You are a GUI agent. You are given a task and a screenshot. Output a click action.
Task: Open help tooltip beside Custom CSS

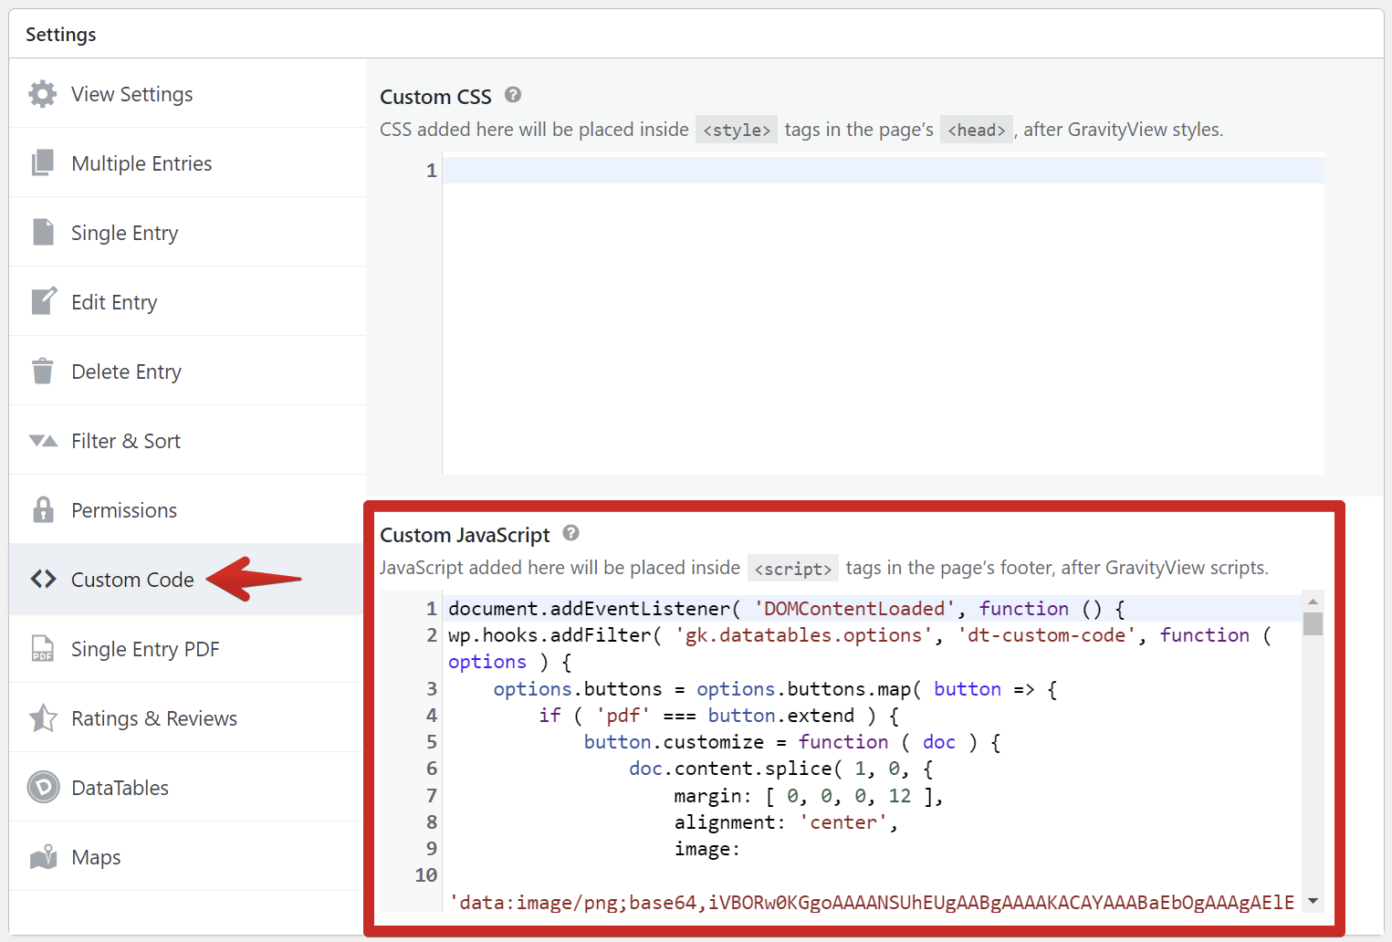click(x=513, y=95)
